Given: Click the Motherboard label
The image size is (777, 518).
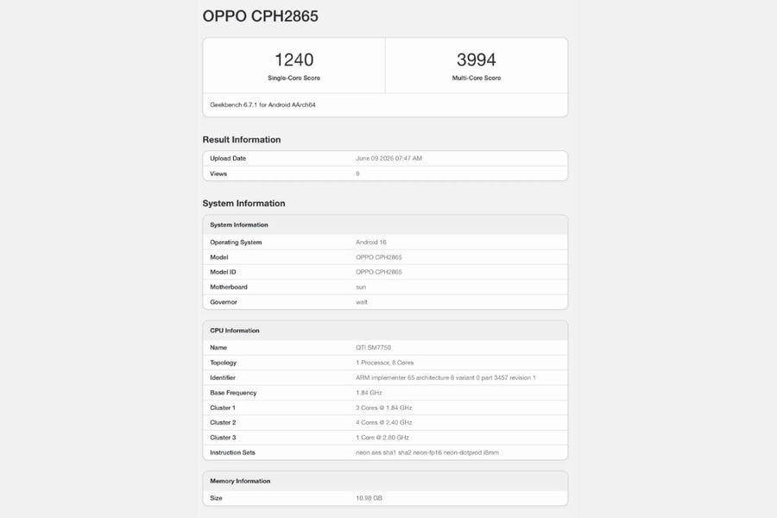Looking at the screenshot, I should click(229, 287).
